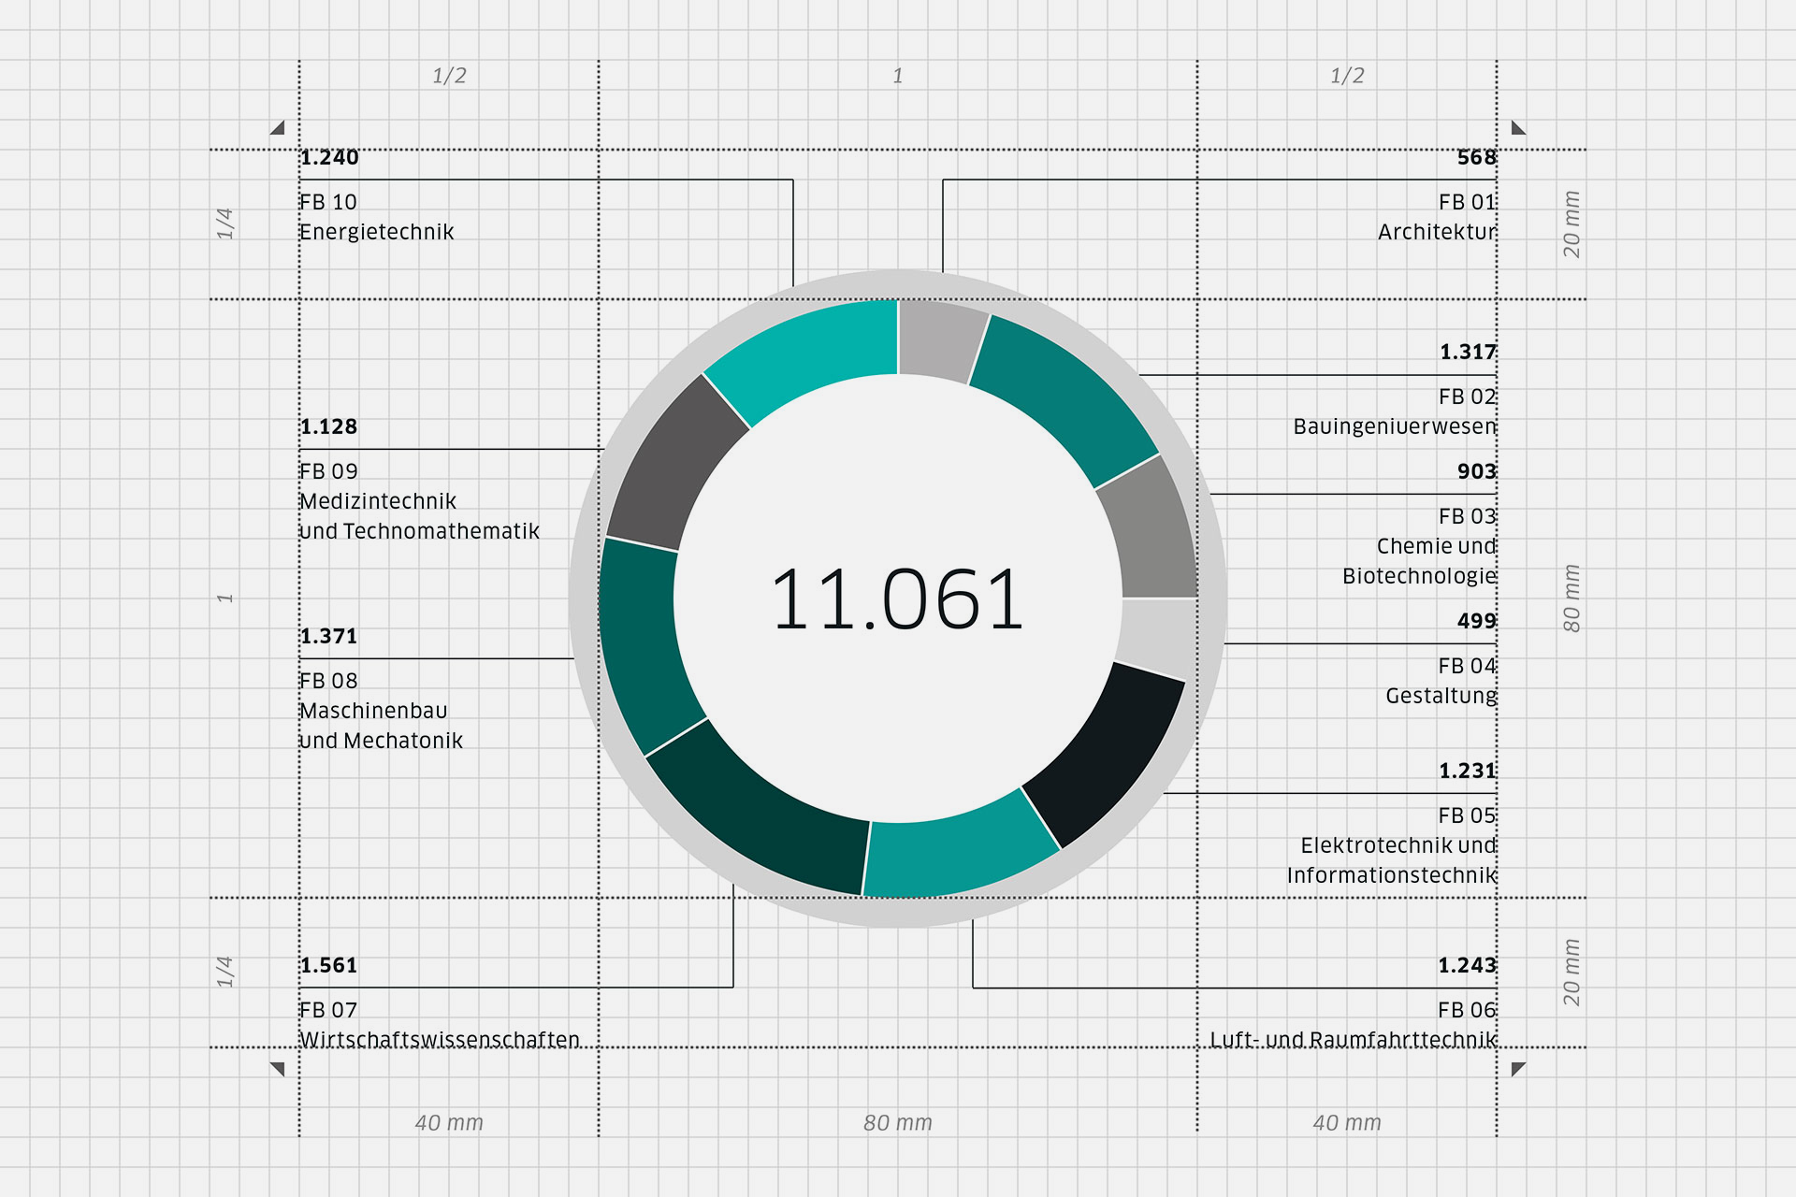Click the central total 11.061
Screen dimensions: 1796x1197
click(897, 599)
